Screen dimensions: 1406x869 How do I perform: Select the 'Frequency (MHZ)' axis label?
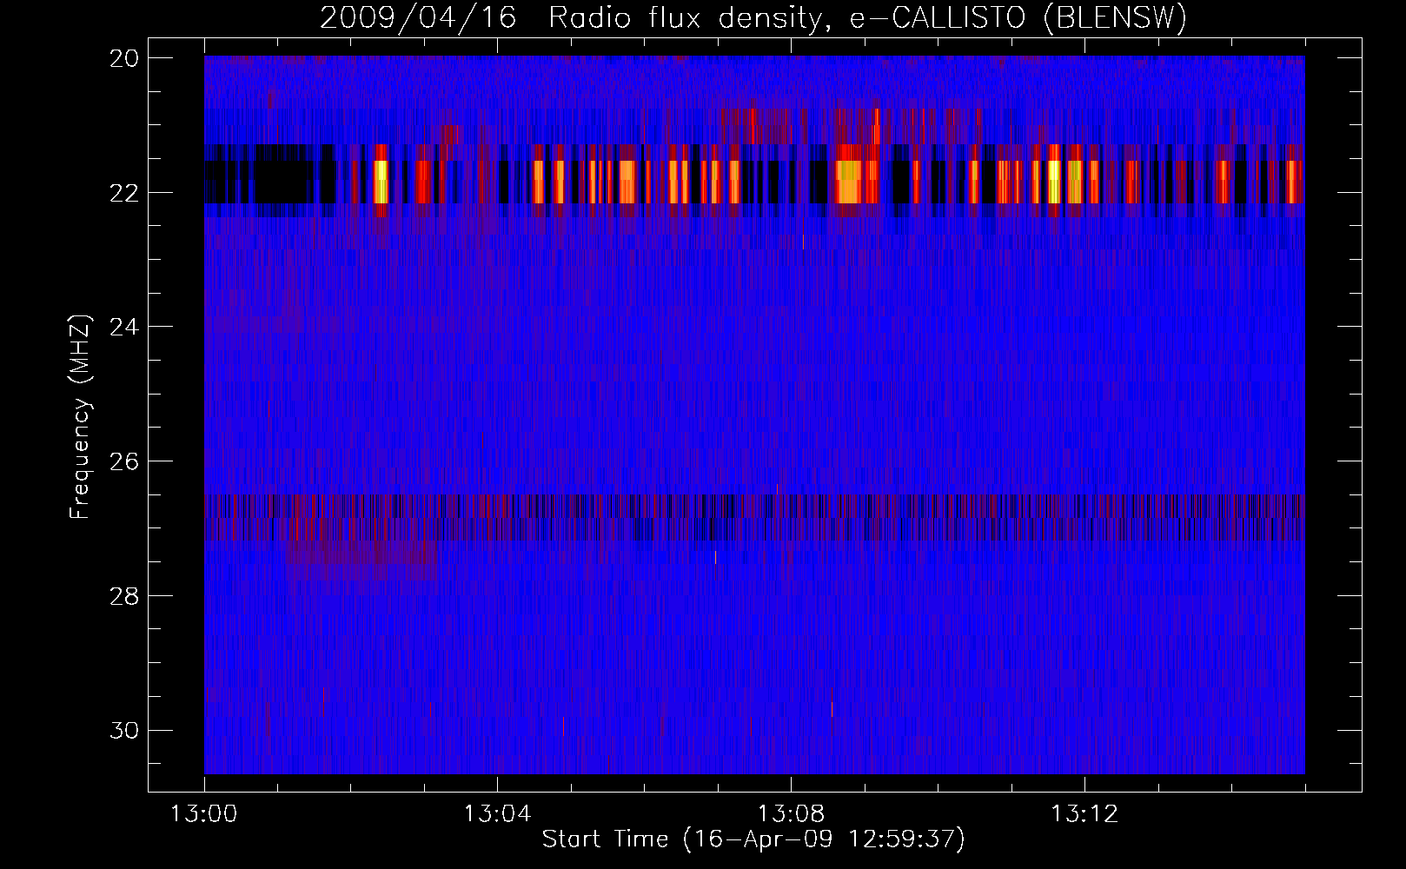(x=79, y=416)
